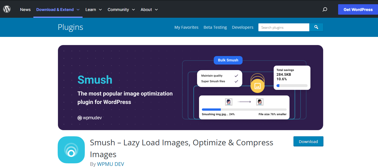Click the '10.6%' savings percentage

(x=282, y=79)
